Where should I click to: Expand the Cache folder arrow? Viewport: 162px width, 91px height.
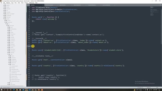[x=8, y=32]
